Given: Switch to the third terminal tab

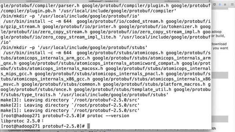Looking at the screenshot, I should (172, 1).
